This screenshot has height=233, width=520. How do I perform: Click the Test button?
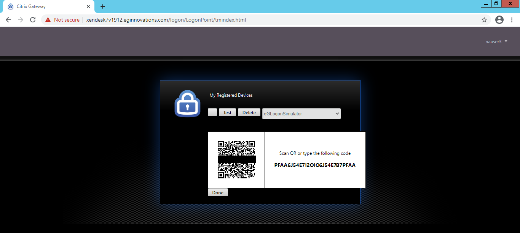(x=227, y=112)
